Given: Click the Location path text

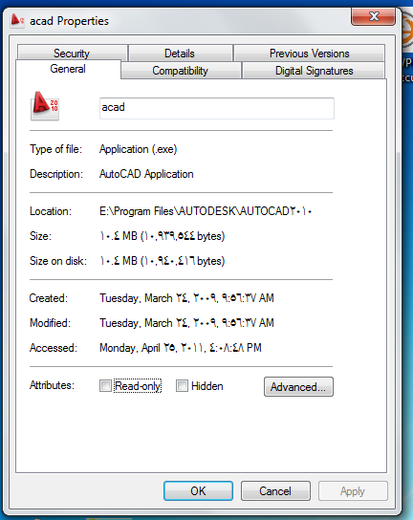Looking at the screenshot, I should coord(206,211).
